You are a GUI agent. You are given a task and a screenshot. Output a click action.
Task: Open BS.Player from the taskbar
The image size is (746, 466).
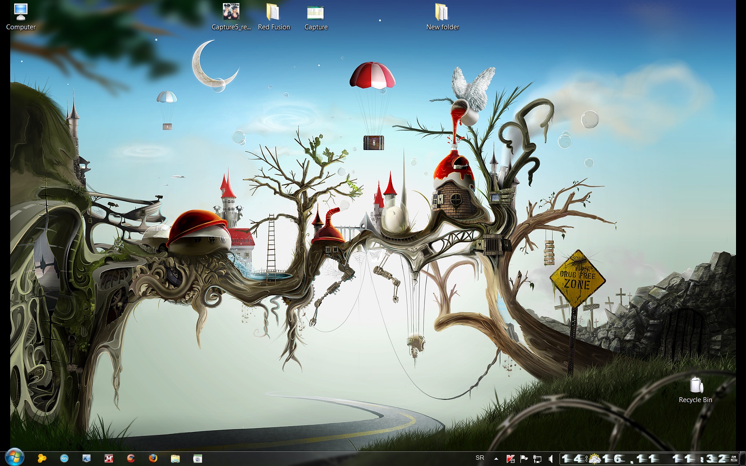[64, 458]
